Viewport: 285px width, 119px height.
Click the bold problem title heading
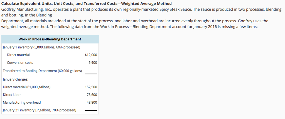coord(86,4)
